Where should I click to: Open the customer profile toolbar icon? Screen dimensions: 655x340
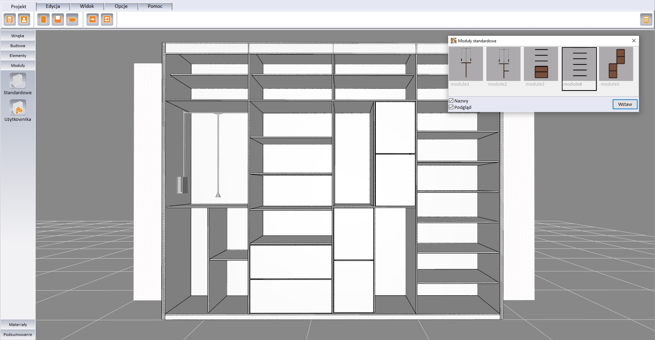tap(24, 19)
